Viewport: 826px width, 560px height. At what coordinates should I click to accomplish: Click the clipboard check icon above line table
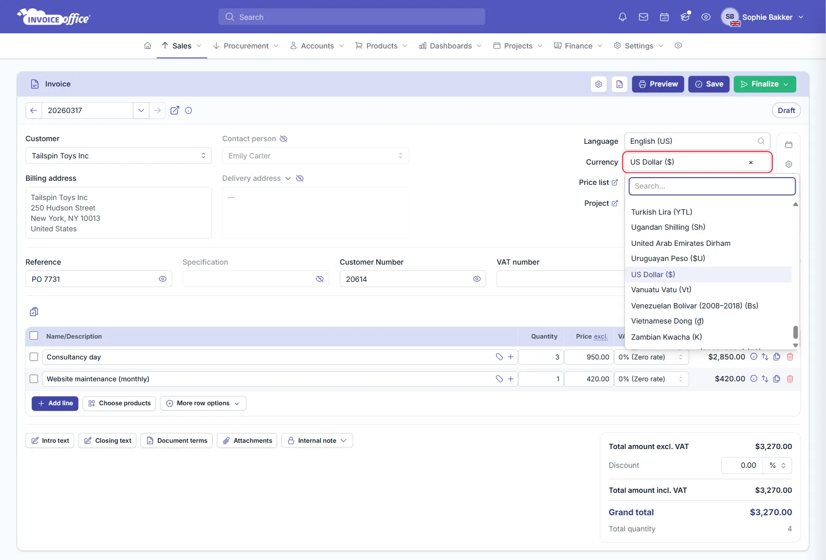click(34, 312)
